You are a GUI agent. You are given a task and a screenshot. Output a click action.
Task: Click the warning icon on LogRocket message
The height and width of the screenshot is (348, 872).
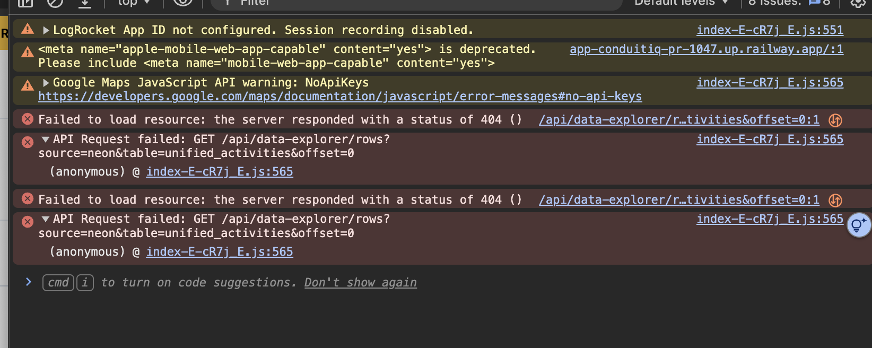click(28, 29)
